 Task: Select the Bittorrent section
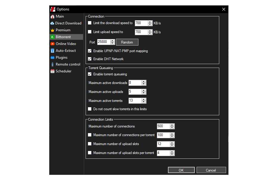[66, 37]
